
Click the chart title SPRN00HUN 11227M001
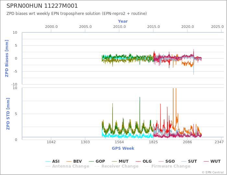coord(42,6)
